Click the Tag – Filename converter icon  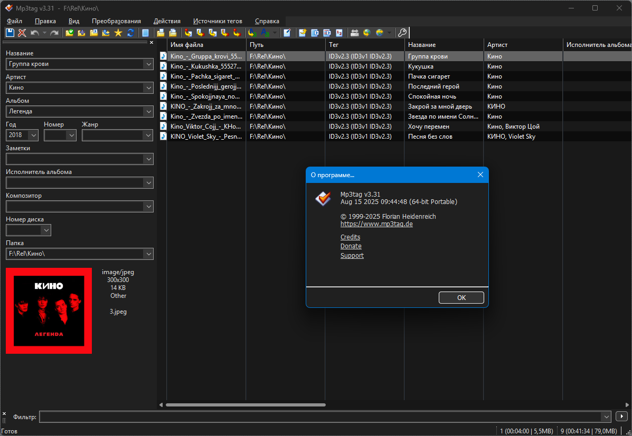[x=188, y=33]
